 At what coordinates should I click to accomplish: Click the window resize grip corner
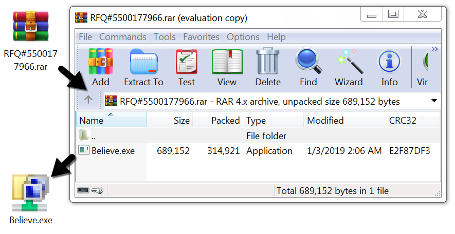tap(438, 193)
